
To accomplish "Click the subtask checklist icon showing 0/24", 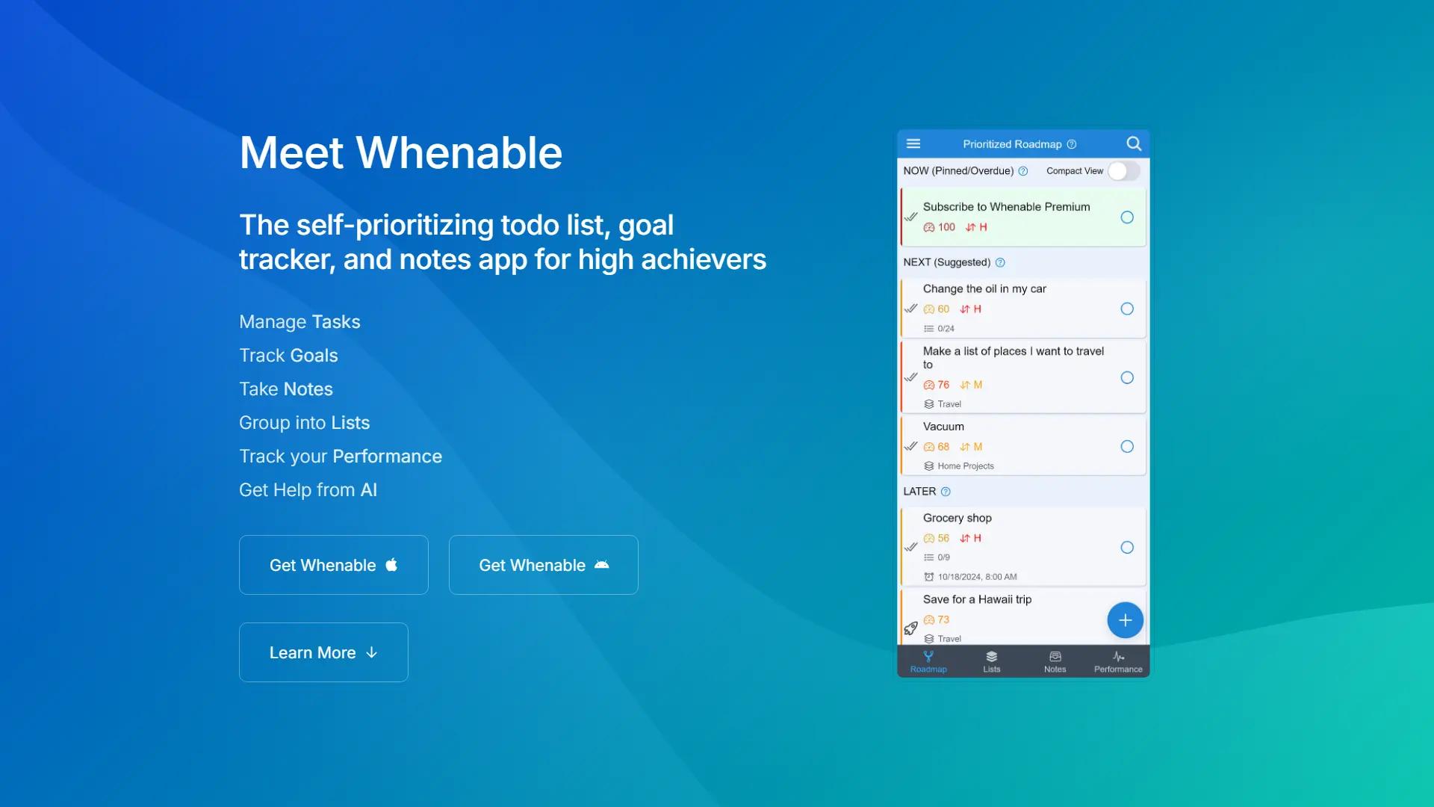I will 929,329.
